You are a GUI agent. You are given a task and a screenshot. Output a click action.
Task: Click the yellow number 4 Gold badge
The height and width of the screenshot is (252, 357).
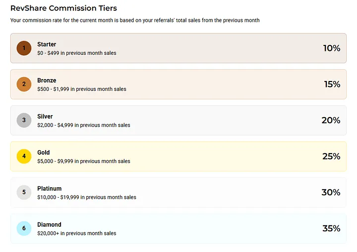(x=24, y=156)
